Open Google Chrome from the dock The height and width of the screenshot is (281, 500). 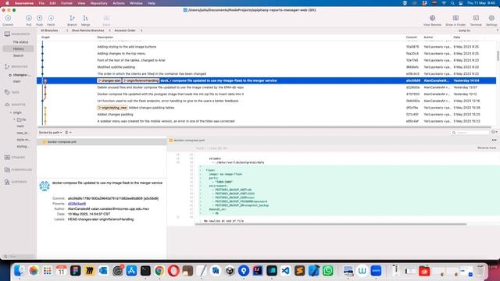pos(159,271)
